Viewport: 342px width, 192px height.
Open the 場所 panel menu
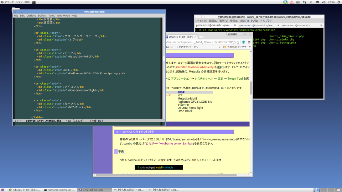[x=27, y=2]
